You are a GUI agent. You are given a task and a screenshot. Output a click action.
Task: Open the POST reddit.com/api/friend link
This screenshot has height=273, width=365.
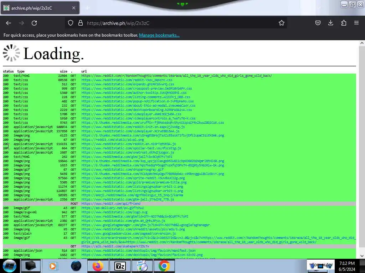(110, 204)
